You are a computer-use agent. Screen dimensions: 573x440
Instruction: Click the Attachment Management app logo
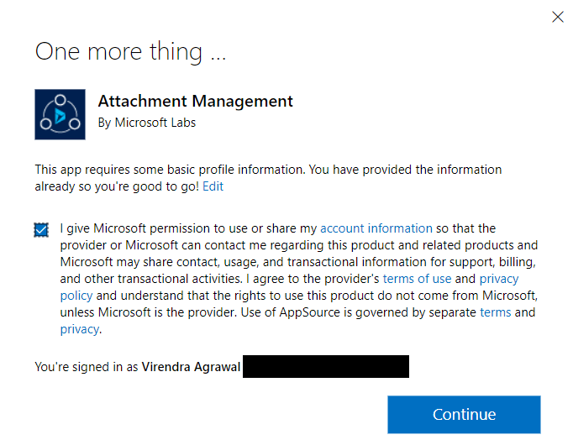point(60,114)
